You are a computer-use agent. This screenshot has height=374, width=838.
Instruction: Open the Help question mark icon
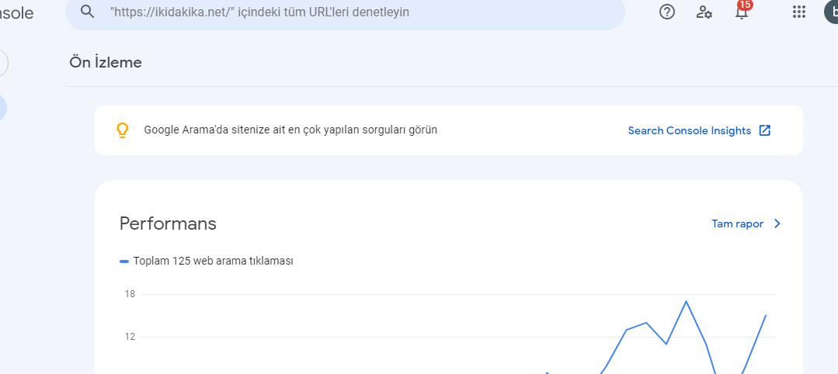(667, 12)
